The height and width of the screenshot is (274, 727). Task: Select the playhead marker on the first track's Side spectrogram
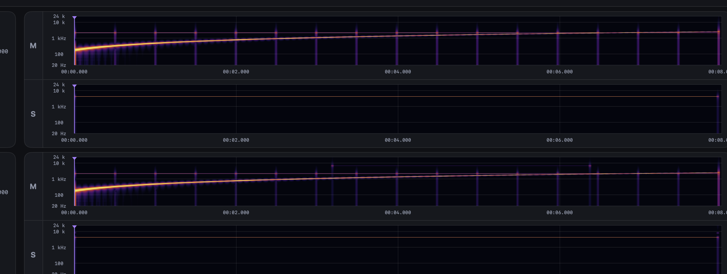(x=74, y=86)
